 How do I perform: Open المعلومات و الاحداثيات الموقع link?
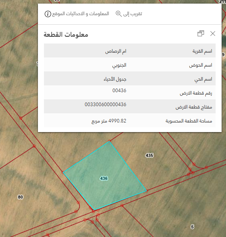[81, 14]
